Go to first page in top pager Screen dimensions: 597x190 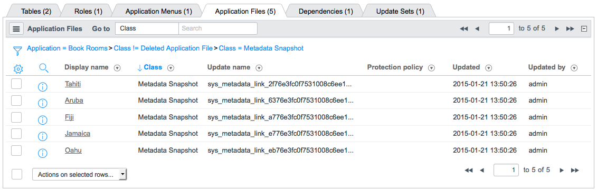pos(464,29)
